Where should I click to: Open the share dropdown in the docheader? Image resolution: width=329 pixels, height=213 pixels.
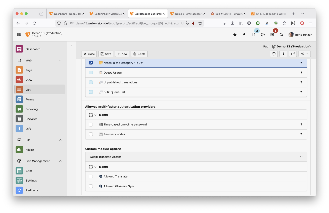pos(304,54)
